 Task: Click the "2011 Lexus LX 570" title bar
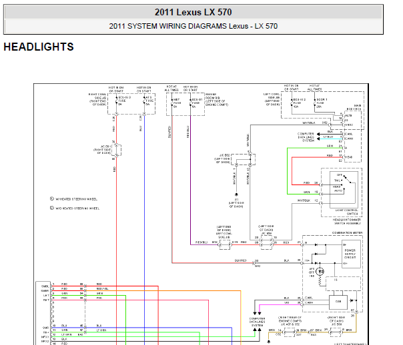coord(193,12)
